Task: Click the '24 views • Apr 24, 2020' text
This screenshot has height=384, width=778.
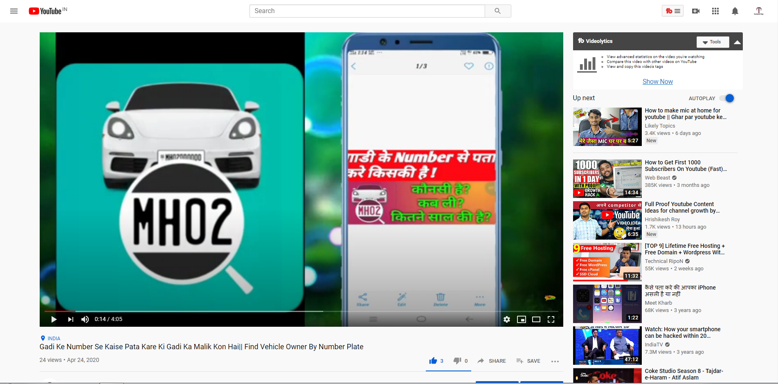Action: (69, 360)
